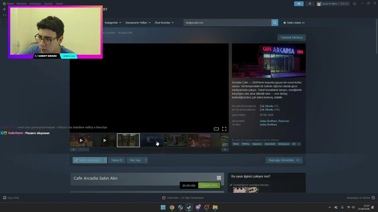This screenshot has height=212, width=378.
Task: Open the Oynamanın Yolları dropdown
Action: (x=138, y=23)
